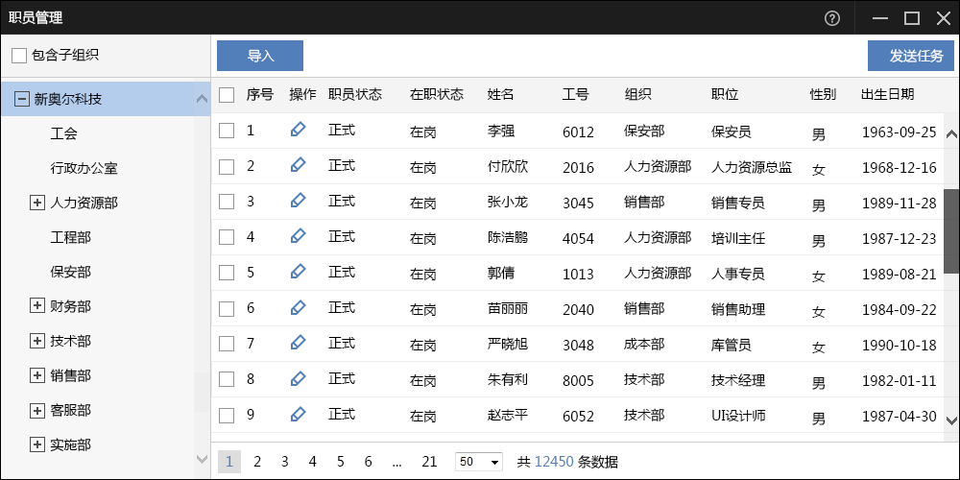The height and width of the screenshot is (480, 960).
Task: Click the 出生日期 column header
Action: coord(887,95)
